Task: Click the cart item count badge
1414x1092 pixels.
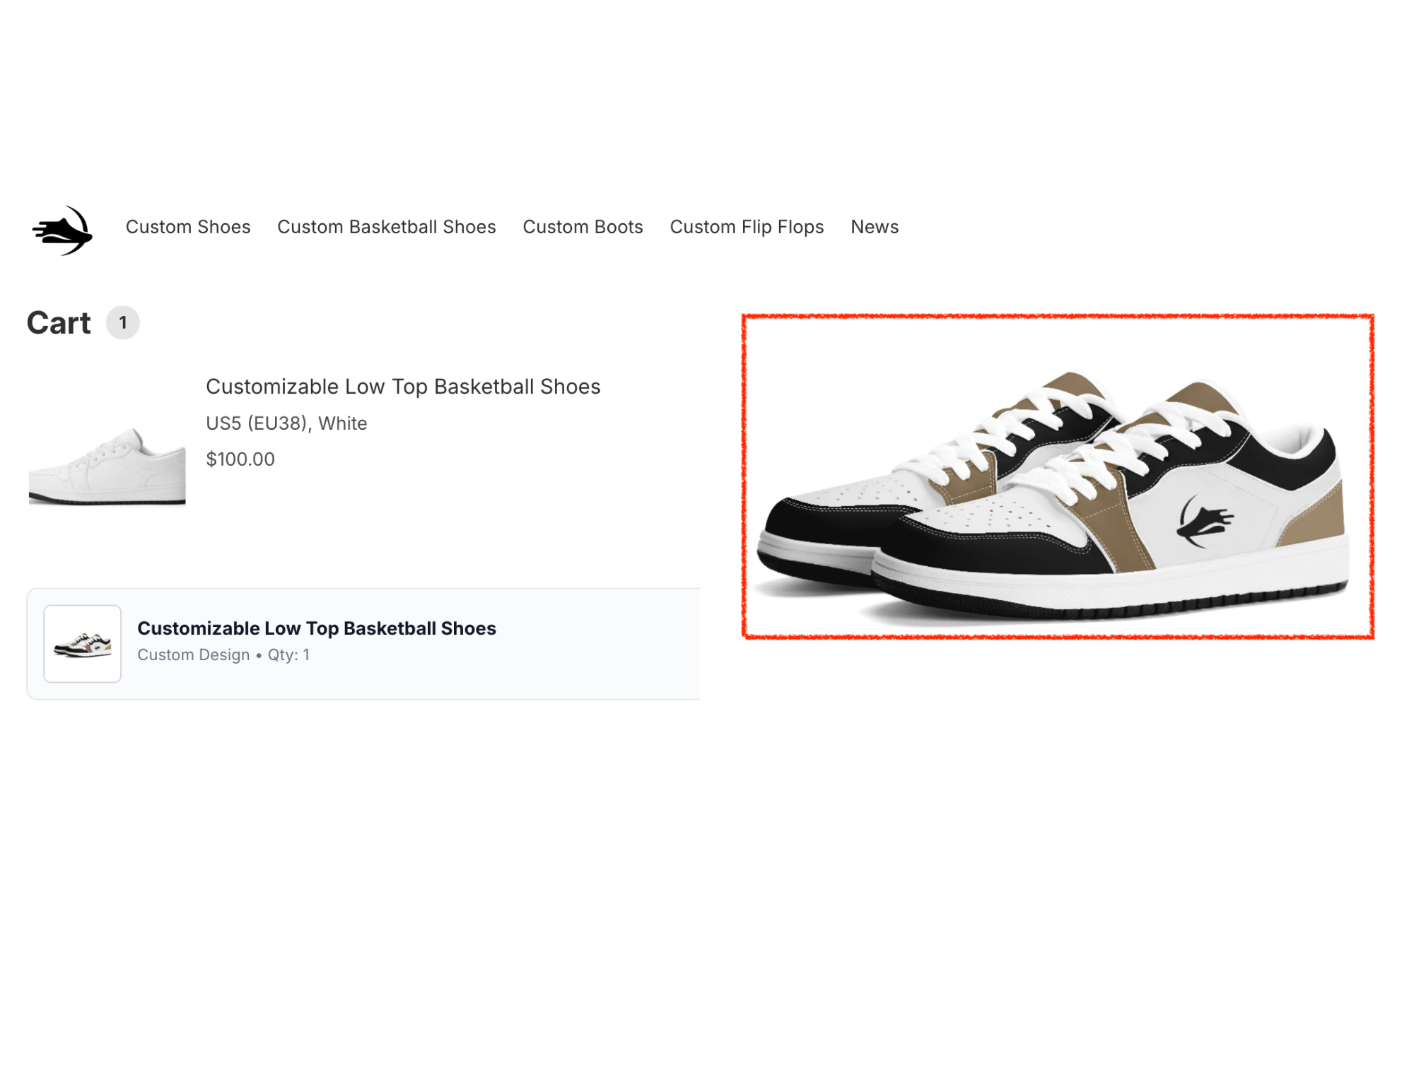Action: coord(123,323)
